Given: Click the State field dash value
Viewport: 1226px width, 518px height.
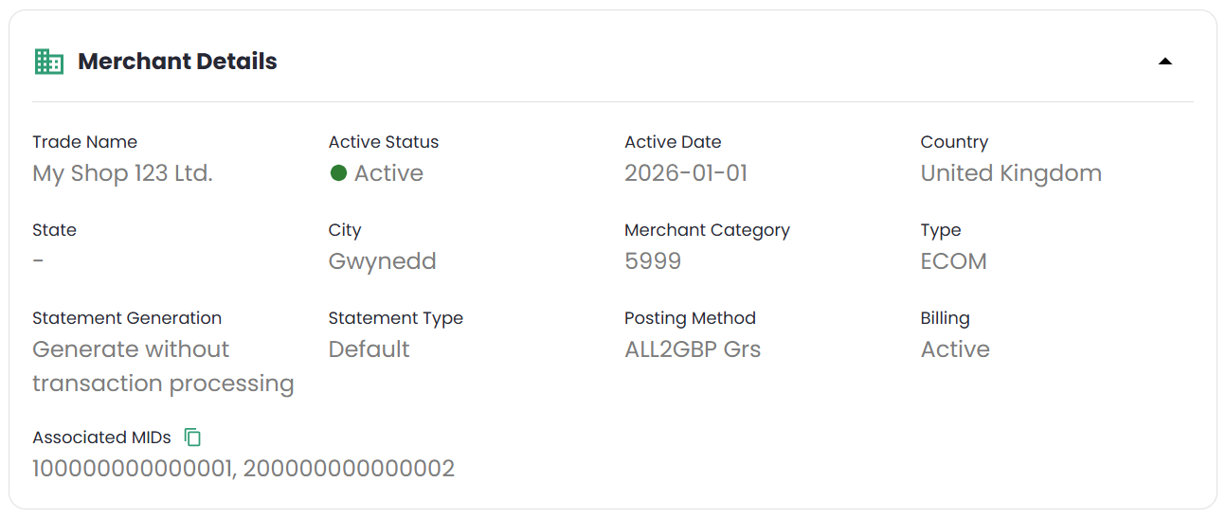Looking at the screenshot, I should point(38,261).
